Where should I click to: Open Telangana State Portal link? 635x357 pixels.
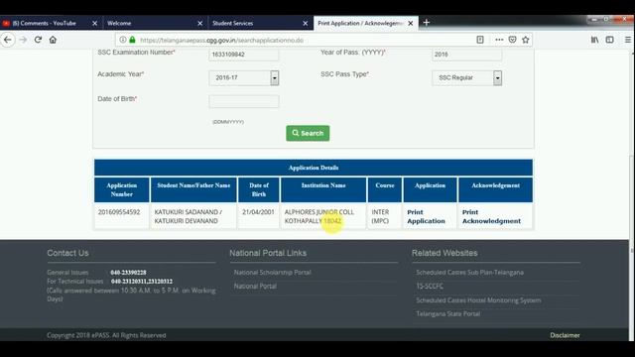(447, 314)
